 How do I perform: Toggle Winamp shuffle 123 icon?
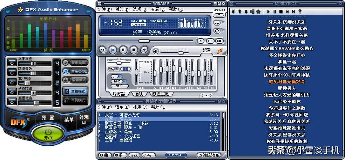217,31
